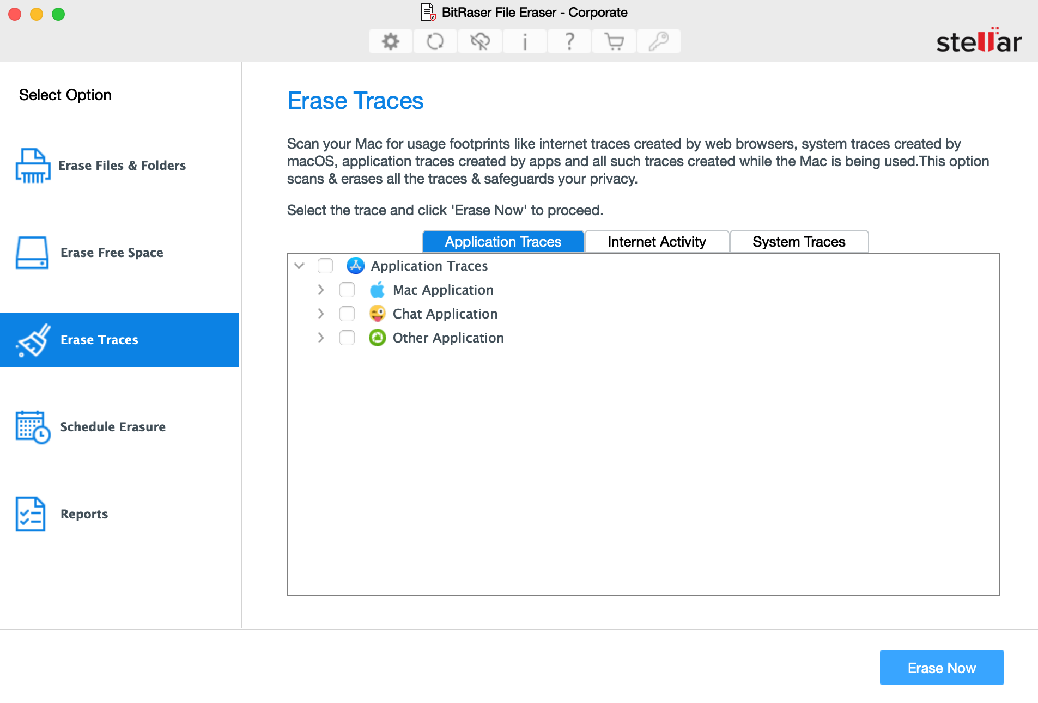Click the key activation icon
This screenshot has width=1038, height=703.
click(x=658, y=41)
